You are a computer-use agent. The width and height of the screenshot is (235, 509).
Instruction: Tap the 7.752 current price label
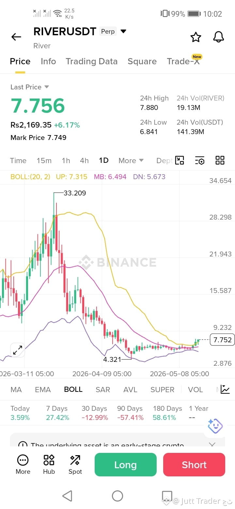(x=222, y=340)
